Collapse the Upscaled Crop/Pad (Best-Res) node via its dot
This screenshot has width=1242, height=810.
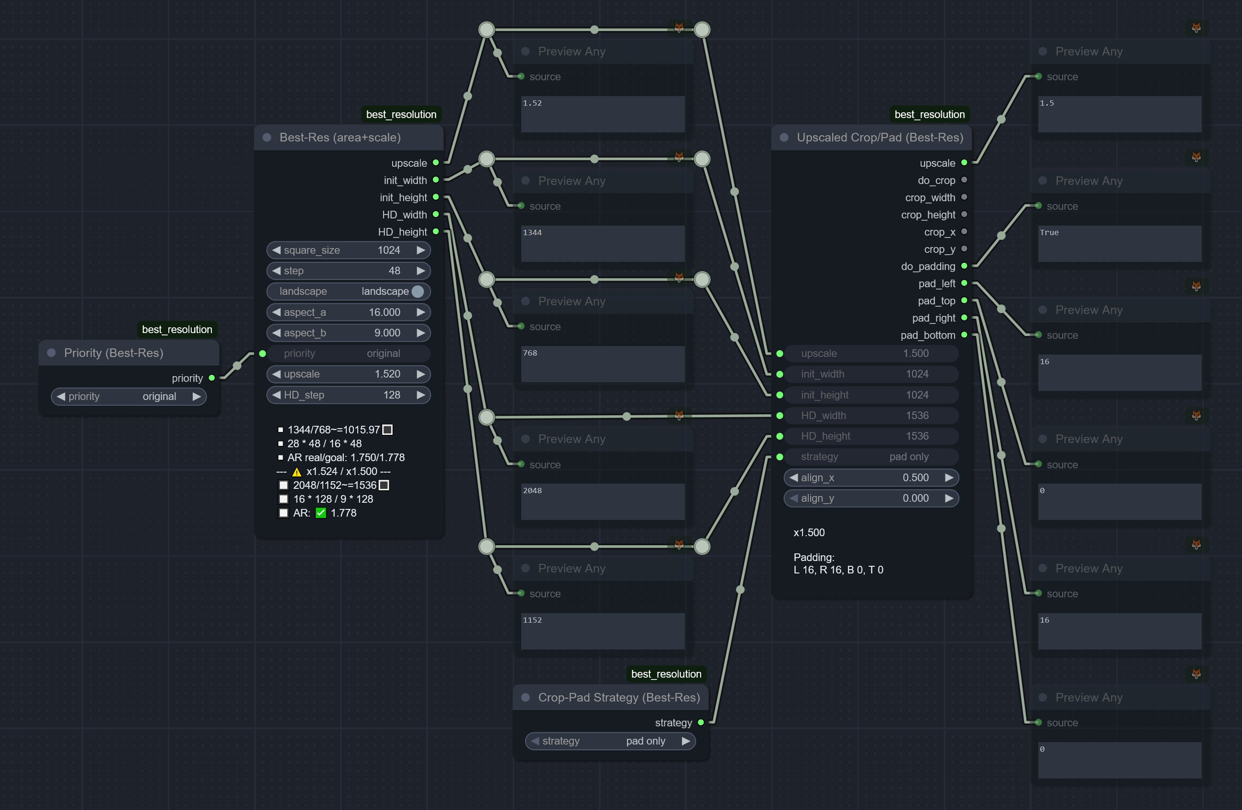coord(784,137)
